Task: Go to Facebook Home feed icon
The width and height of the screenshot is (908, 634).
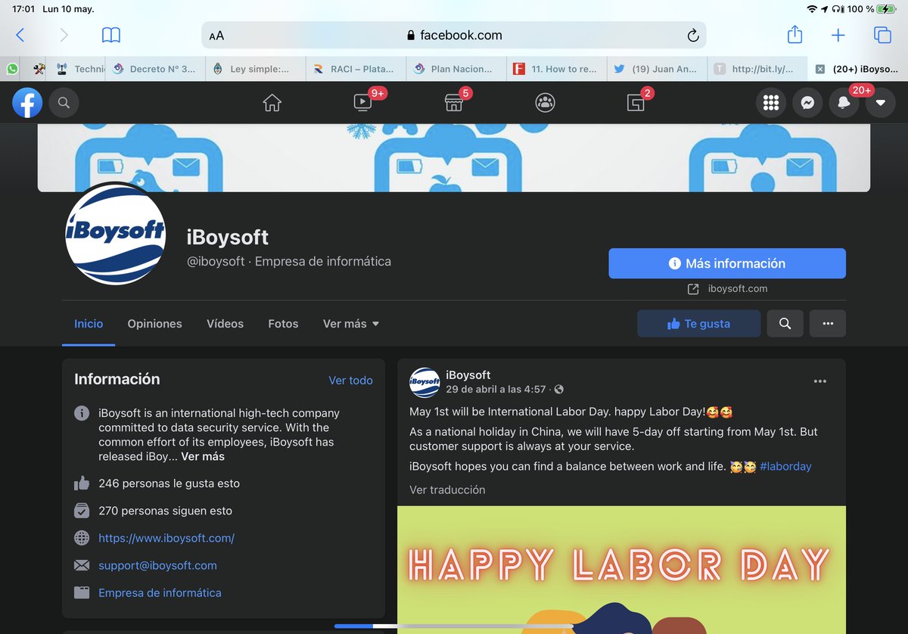Action: click(272, 103)
